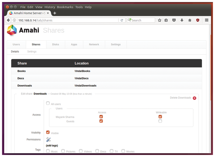The height and width of the screenshot is (157, 215).
Task: Click the \\hda\Books location
Action: click(x=82, y=71)
